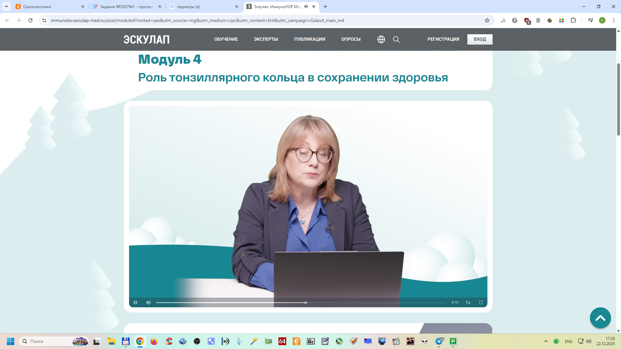Open the 1x playback speed selector
The height and width of the screenshot is (349, 621).
tap(468, 302)
